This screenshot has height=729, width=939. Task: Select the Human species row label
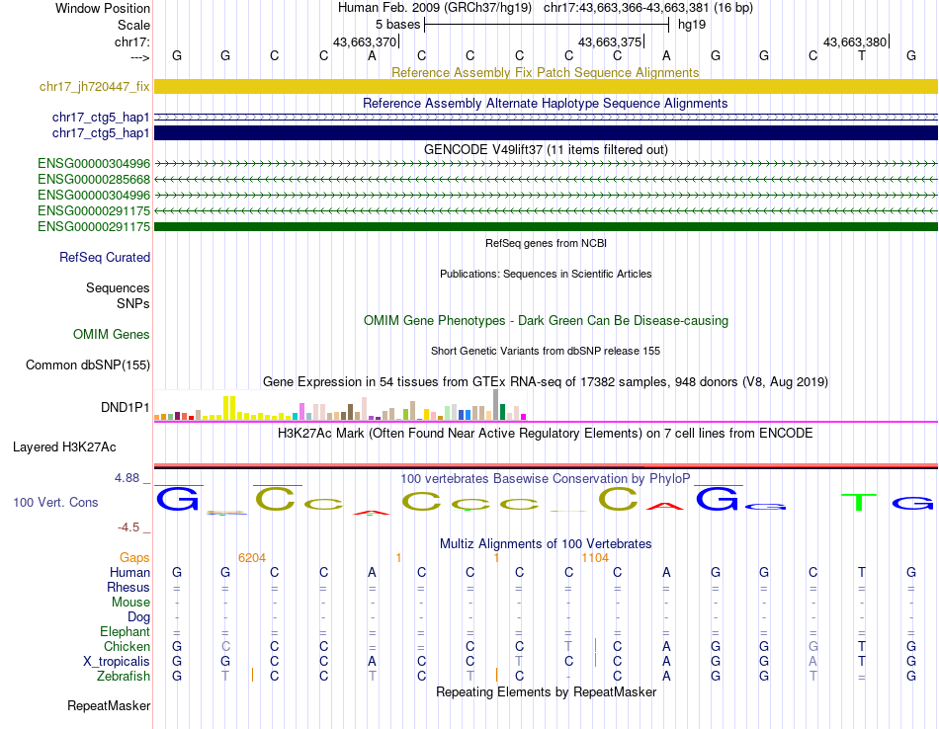click(x=129, y=573)
